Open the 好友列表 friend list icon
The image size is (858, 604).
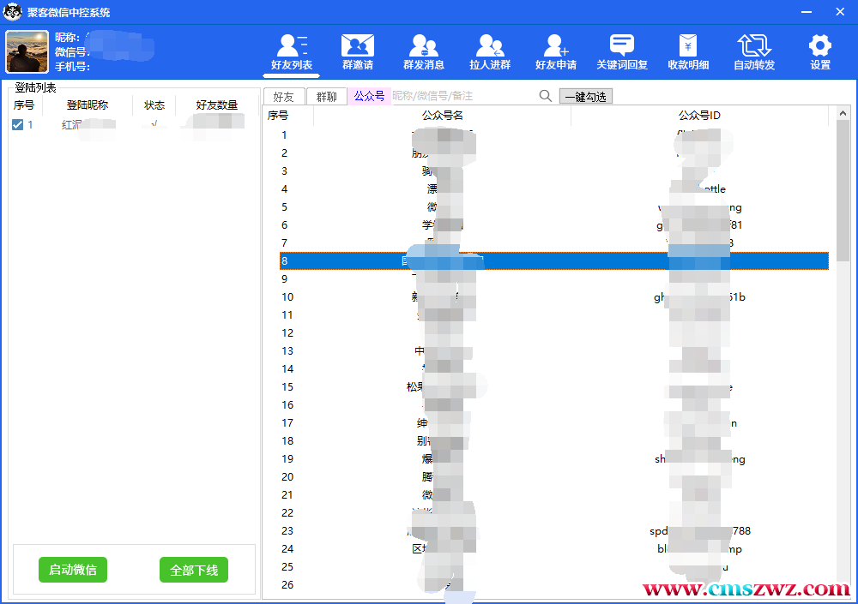point(292,46)
